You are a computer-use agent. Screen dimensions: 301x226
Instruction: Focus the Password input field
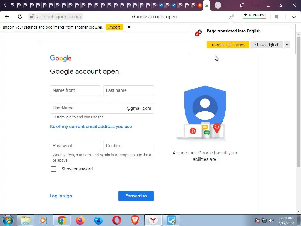[x=75, y=146]
